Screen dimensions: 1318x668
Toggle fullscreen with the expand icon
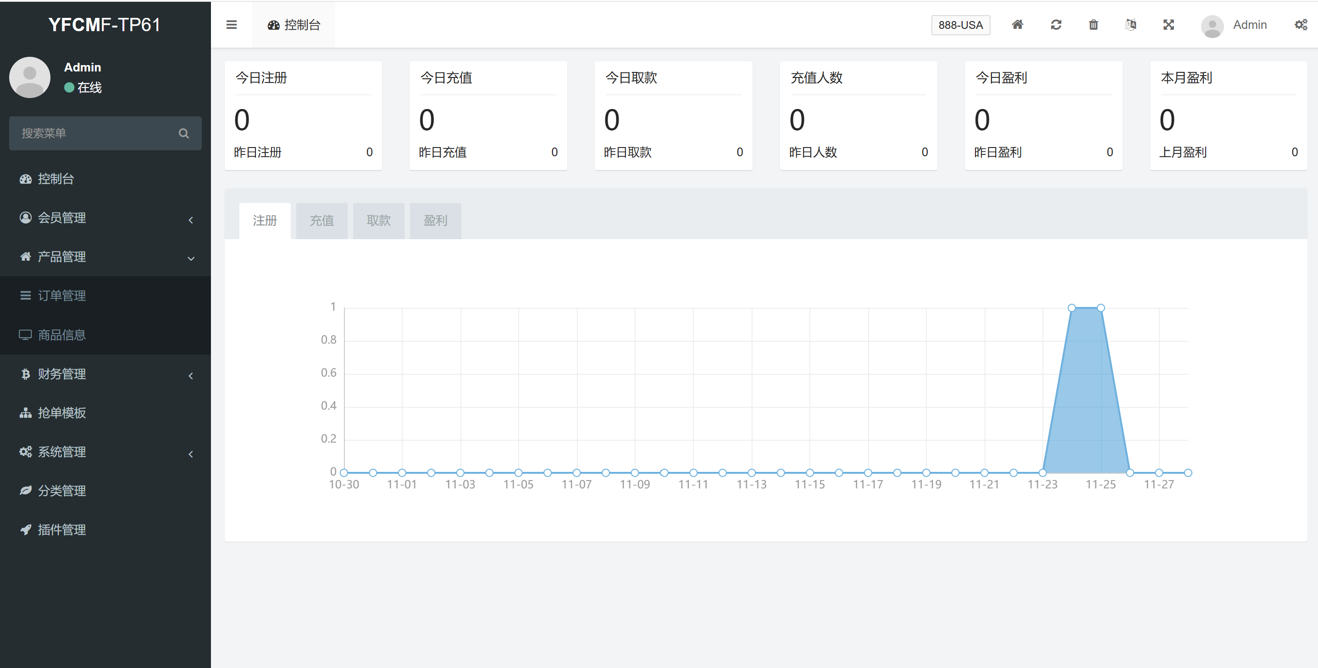1168,25
